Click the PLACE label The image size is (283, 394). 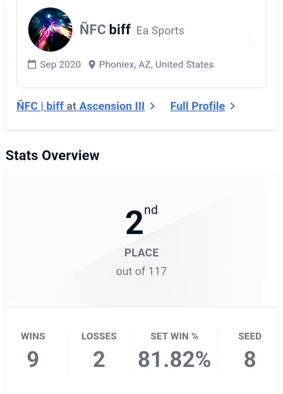point(141,253)
